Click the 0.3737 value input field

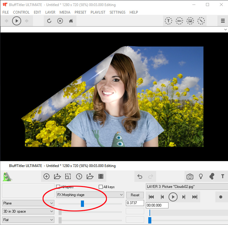tap(135, 203)
